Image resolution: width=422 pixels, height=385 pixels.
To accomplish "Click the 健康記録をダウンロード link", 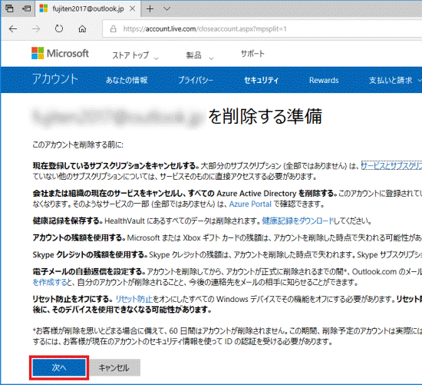I will pos(298,221).
